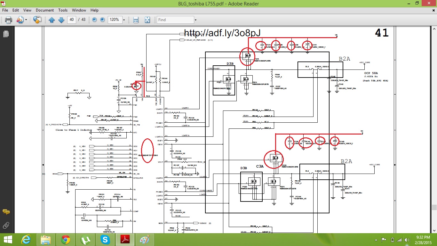Zoom out with the minus button

click(95, 20)
